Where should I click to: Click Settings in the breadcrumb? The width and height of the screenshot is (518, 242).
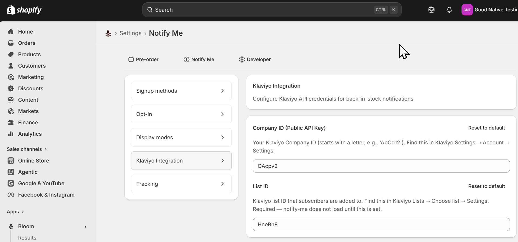coord(130,33)
